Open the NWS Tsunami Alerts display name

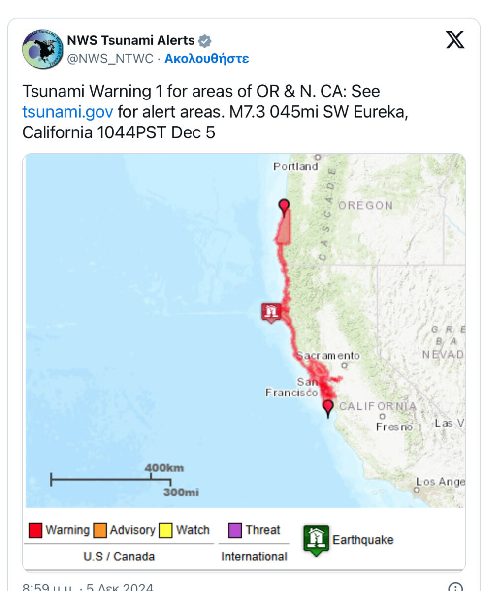130,40
